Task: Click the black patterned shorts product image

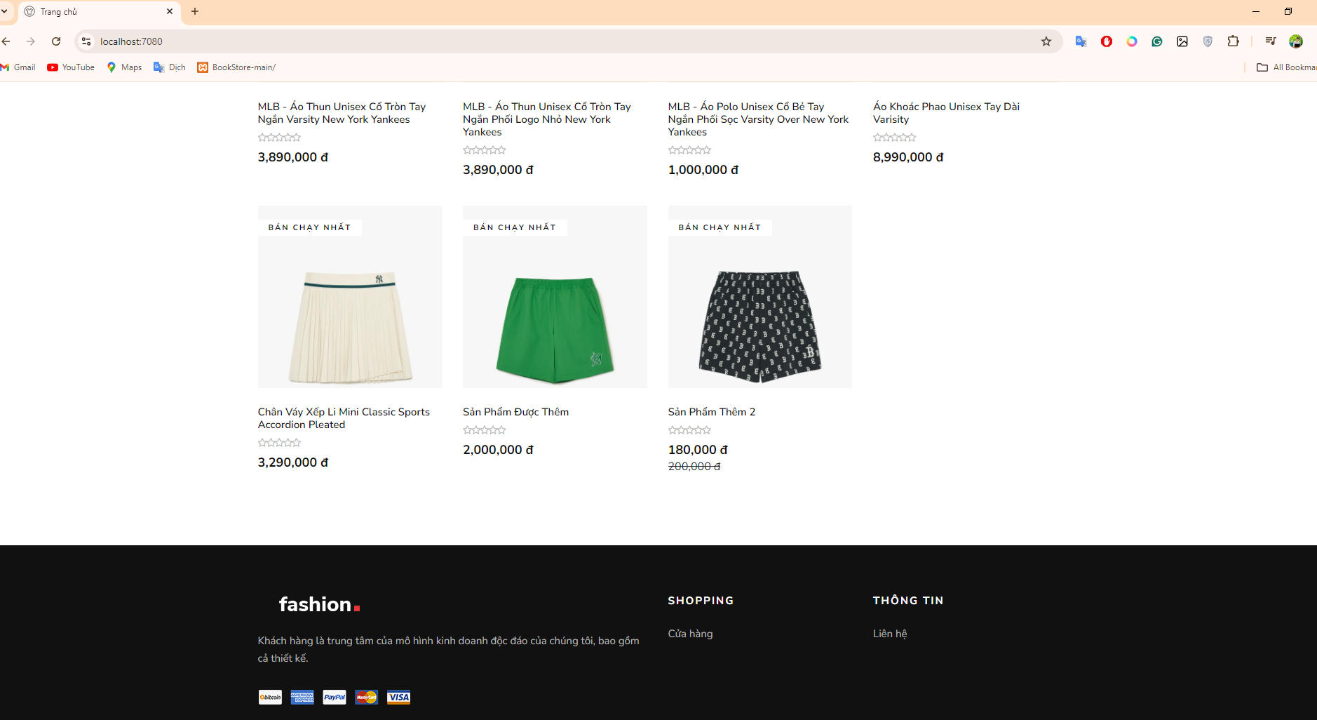Action: click(x=760, y=297)
